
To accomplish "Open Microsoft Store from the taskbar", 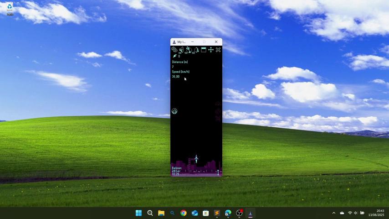I will 205,213.
